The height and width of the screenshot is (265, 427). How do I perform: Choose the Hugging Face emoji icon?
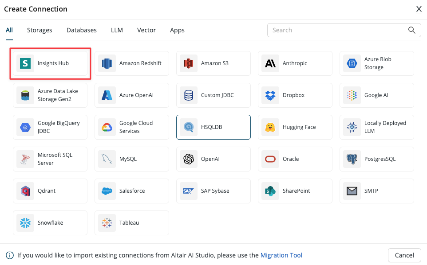(270, 127)
